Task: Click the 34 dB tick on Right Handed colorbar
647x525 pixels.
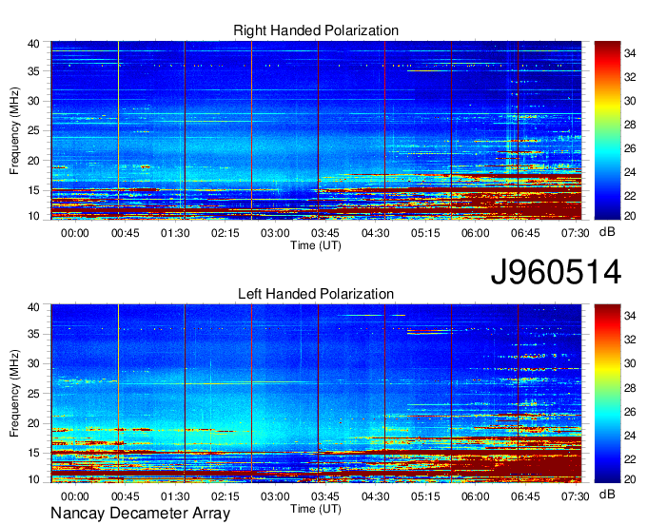Action: pyautogui.click(x=630, y=53)
